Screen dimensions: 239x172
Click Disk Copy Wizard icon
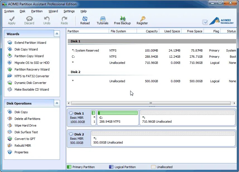pyautogui.click(x=10, y=49)
